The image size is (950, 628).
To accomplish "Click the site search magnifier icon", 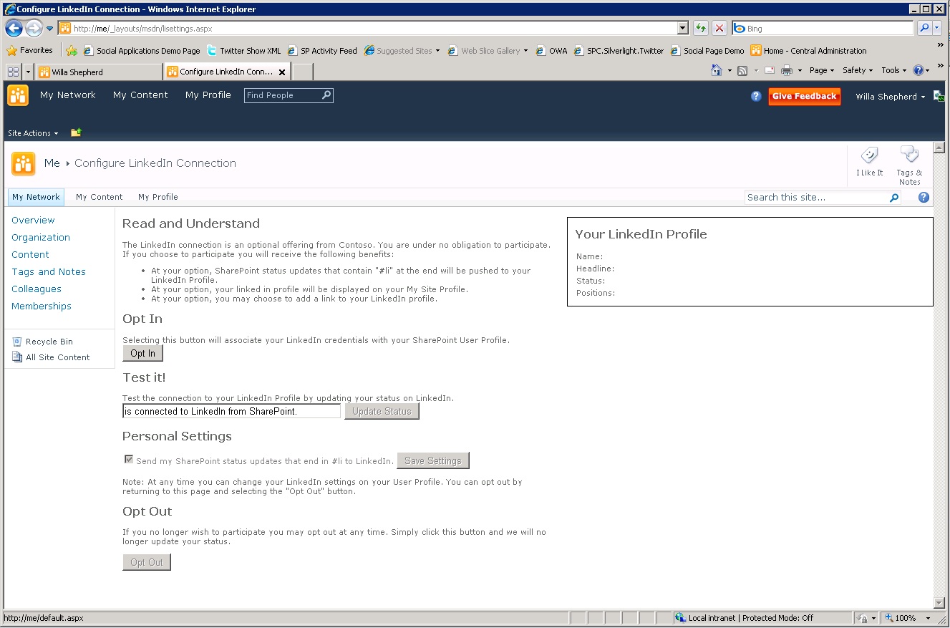I will pyautogui.click(x=894, y=198).
